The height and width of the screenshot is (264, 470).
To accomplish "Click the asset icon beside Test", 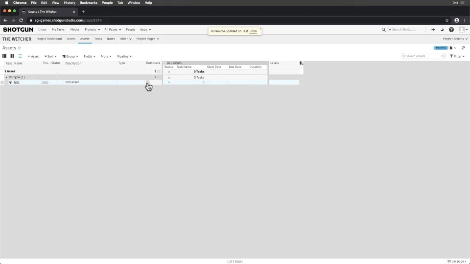I will 11,82.
